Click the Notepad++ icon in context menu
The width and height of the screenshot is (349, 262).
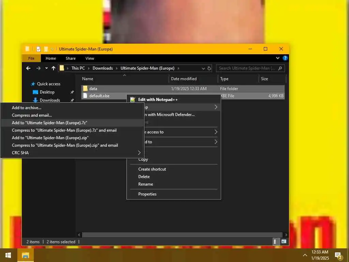(x=133, y=100)
